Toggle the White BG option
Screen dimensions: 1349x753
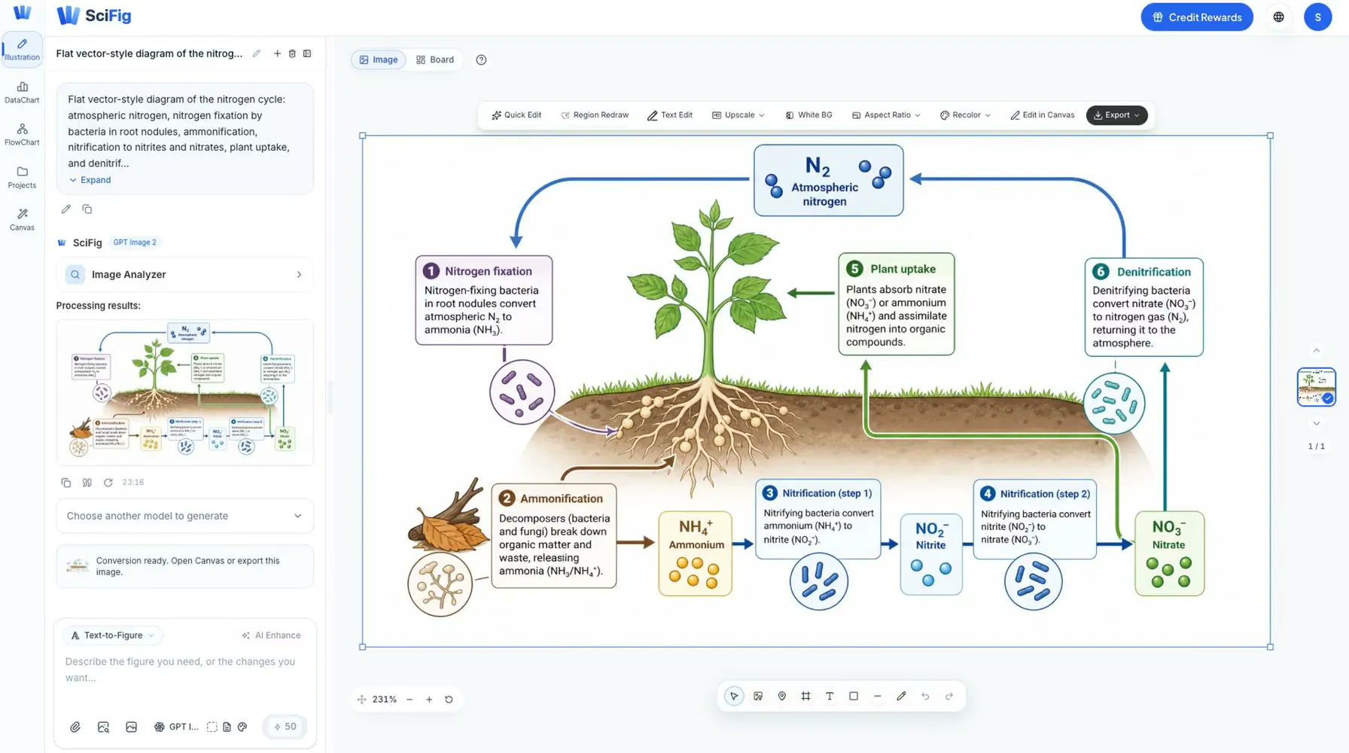point(808,115)
